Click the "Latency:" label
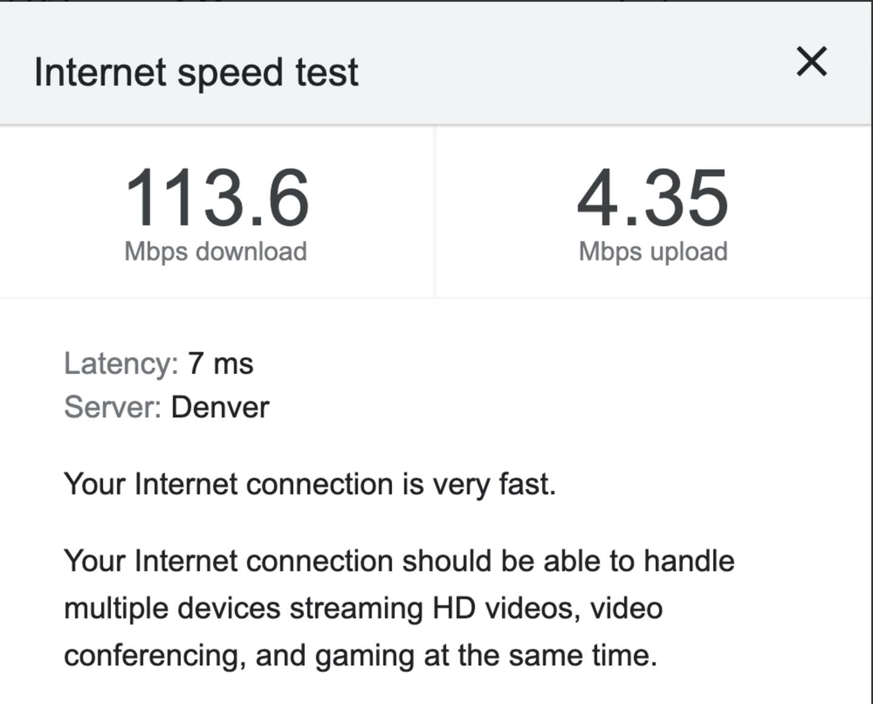 point(121,364)
